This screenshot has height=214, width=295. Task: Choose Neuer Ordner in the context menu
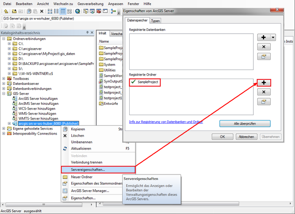tap(92, 177)
